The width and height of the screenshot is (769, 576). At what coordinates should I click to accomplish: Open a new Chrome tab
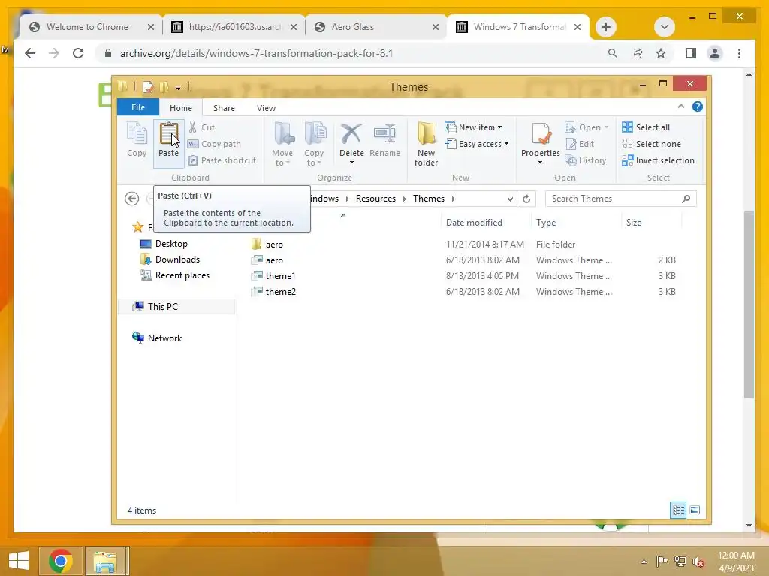pos(606,27)
